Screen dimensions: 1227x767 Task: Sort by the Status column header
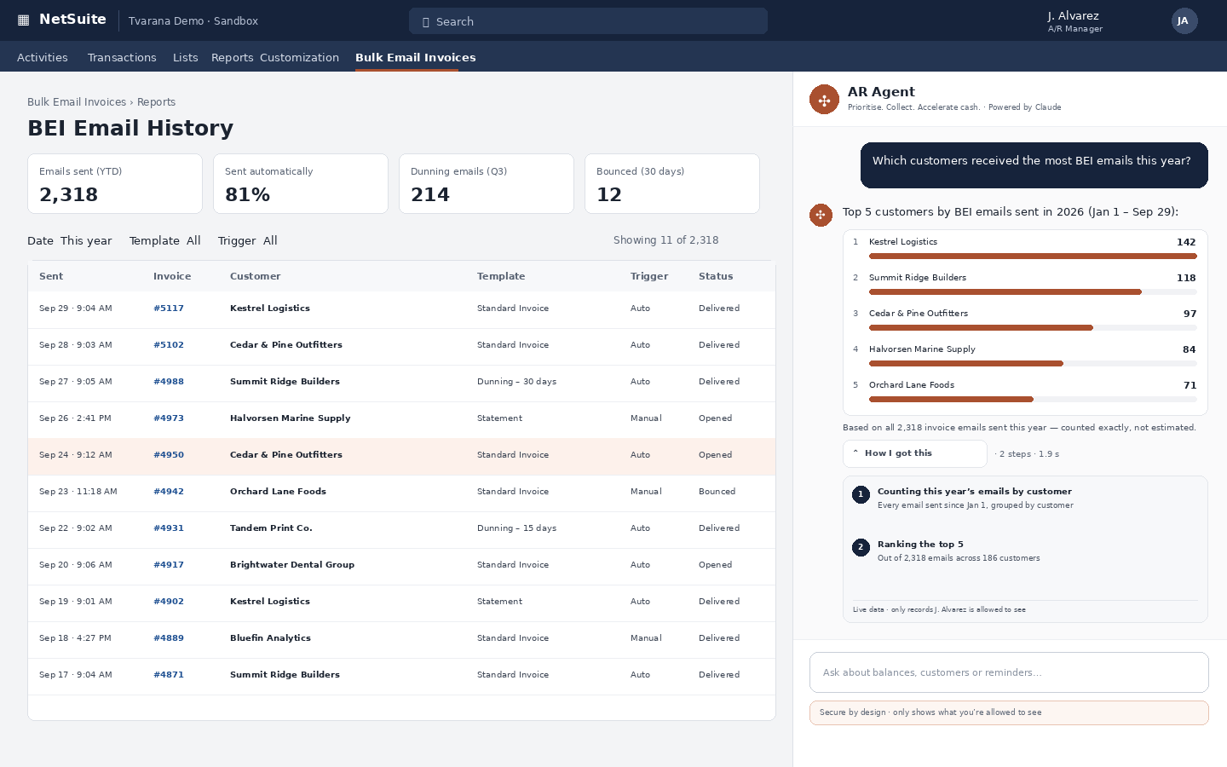pos(716,276)
